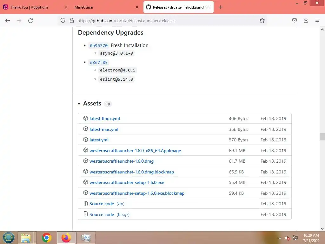Download the x86_64.AppImage launcher
The image size is (325, 244).
pyautogui.click(x=135, y=151)
